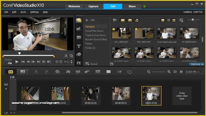Click the Undo arrow

[36, 72]
